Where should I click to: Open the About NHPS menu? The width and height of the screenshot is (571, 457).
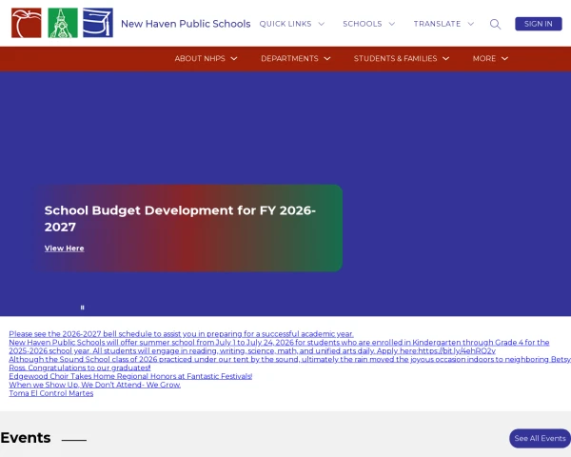pyautogui.click(x=206, y=58)
